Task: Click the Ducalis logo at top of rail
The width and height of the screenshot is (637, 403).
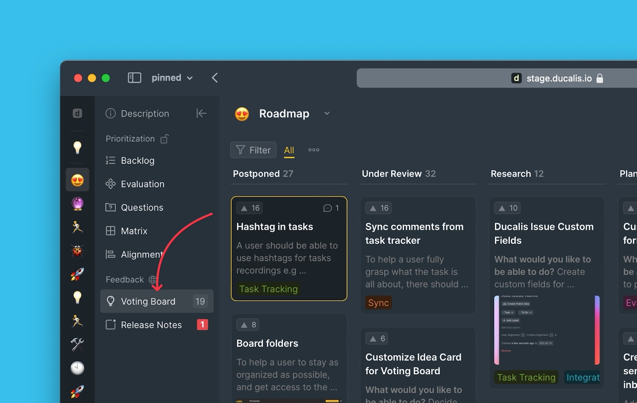Action: click(77, 113)
